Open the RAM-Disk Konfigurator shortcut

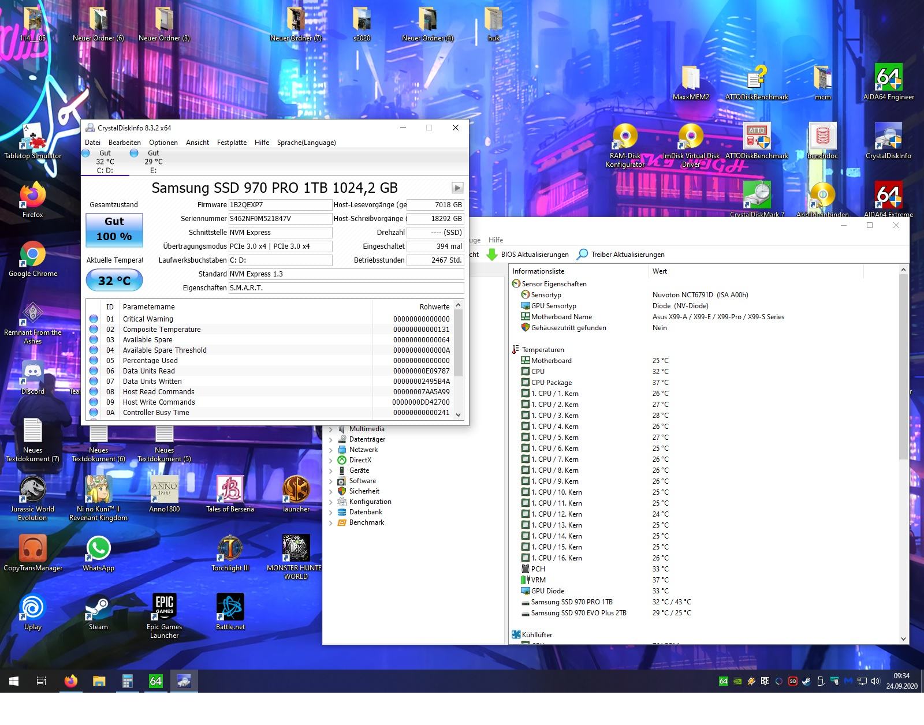coord(625,145)
